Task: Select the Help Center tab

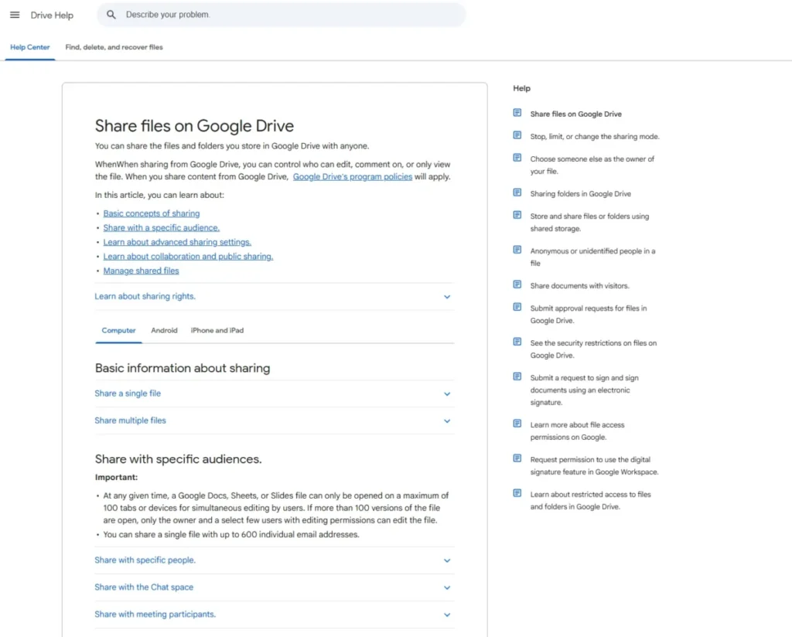Action: pyautogui.click(x=30, y=47)
